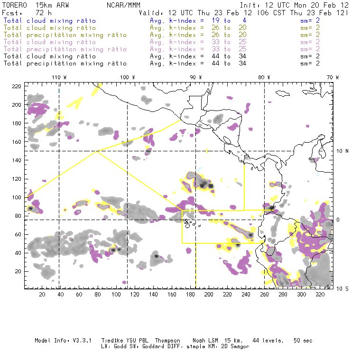The image size is (351, 351).
Task: Click the "Thompson" microphysics label
Action: [x=167, y=341]
